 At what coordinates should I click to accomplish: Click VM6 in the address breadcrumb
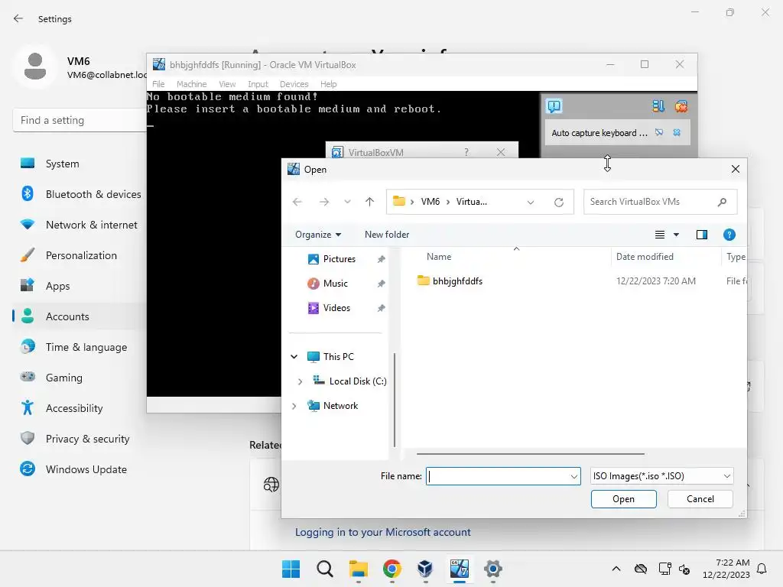[x=430, y=202]
